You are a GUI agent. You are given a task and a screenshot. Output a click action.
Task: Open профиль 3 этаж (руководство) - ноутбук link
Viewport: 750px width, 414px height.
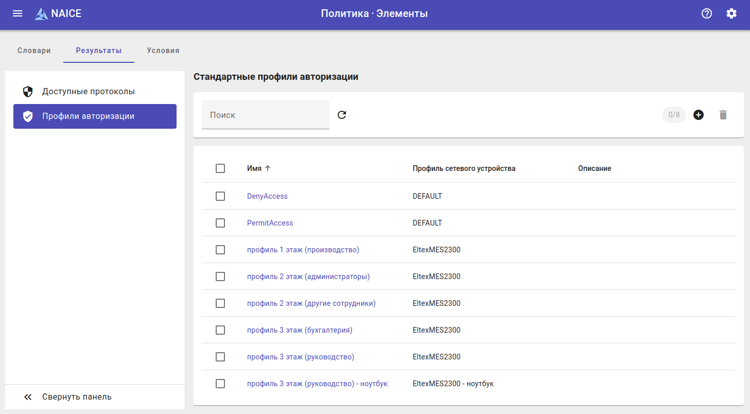[x=317, y=384]
